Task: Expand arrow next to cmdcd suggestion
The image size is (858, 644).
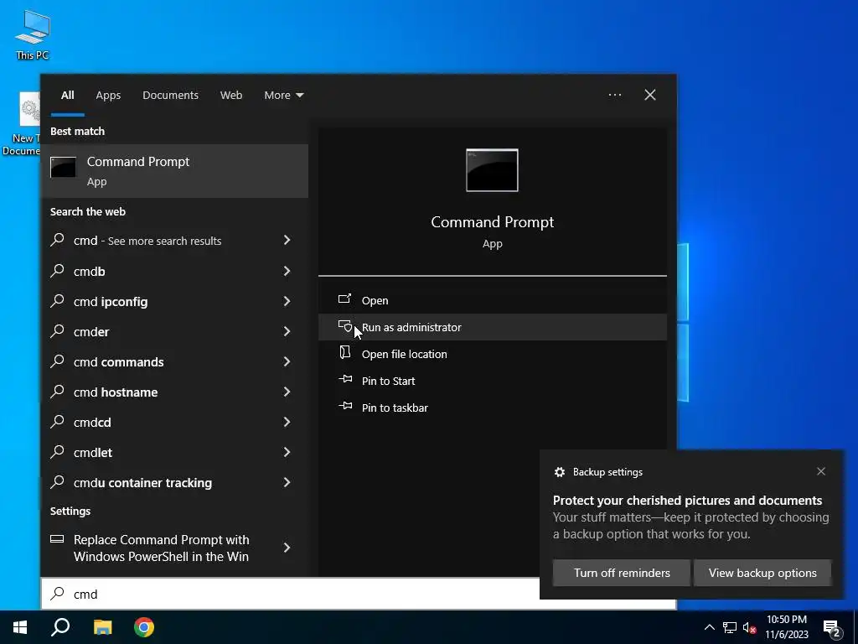Action: 287,421
